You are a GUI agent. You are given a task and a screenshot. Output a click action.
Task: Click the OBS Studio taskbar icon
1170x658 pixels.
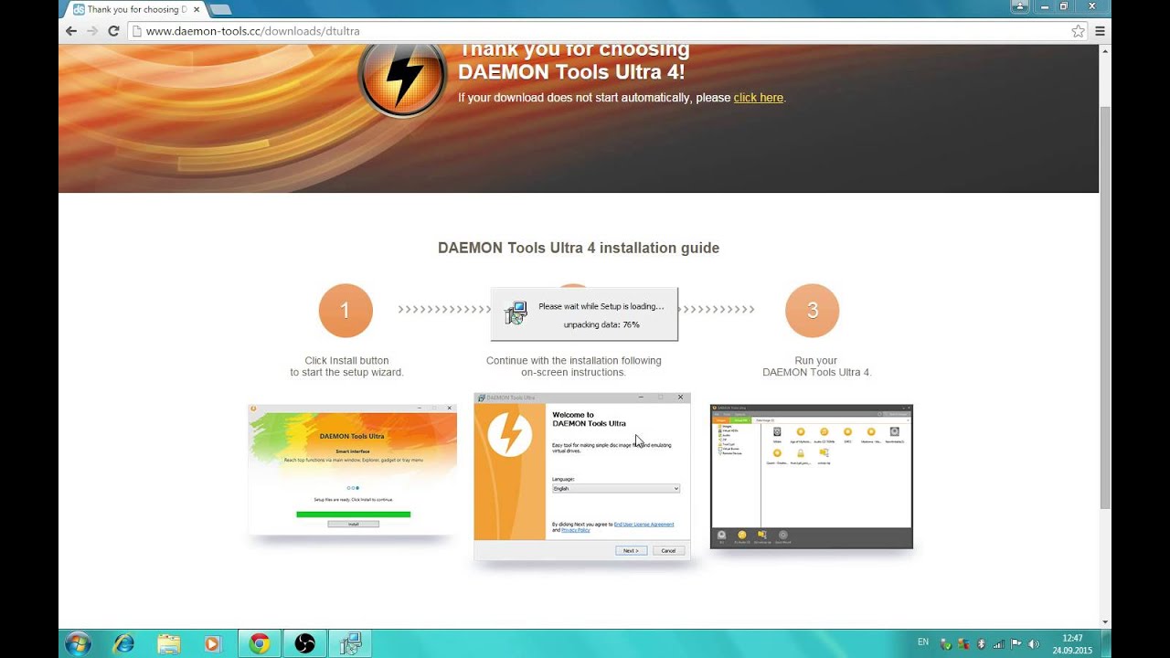pyautogui.click(x=304, y=643)
